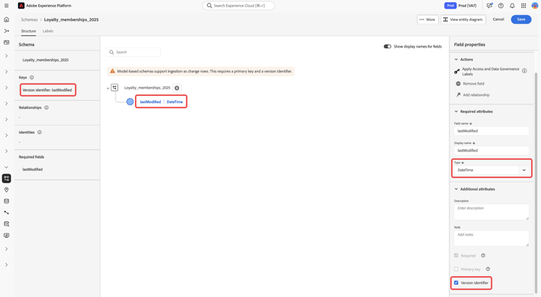
Task: Open the hamburger navigation menu
Action: pyautogui.click(x=6, y=6)
